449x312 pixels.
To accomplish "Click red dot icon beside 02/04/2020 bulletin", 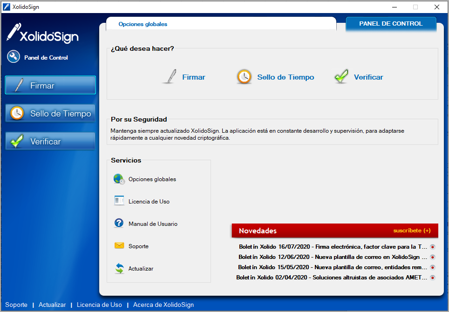I will point(433,278).
